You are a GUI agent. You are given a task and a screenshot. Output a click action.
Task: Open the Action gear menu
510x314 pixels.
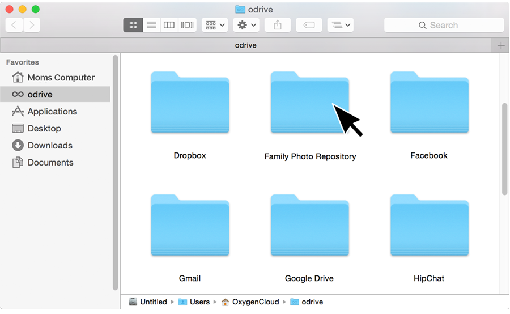(x=246, y=25)
